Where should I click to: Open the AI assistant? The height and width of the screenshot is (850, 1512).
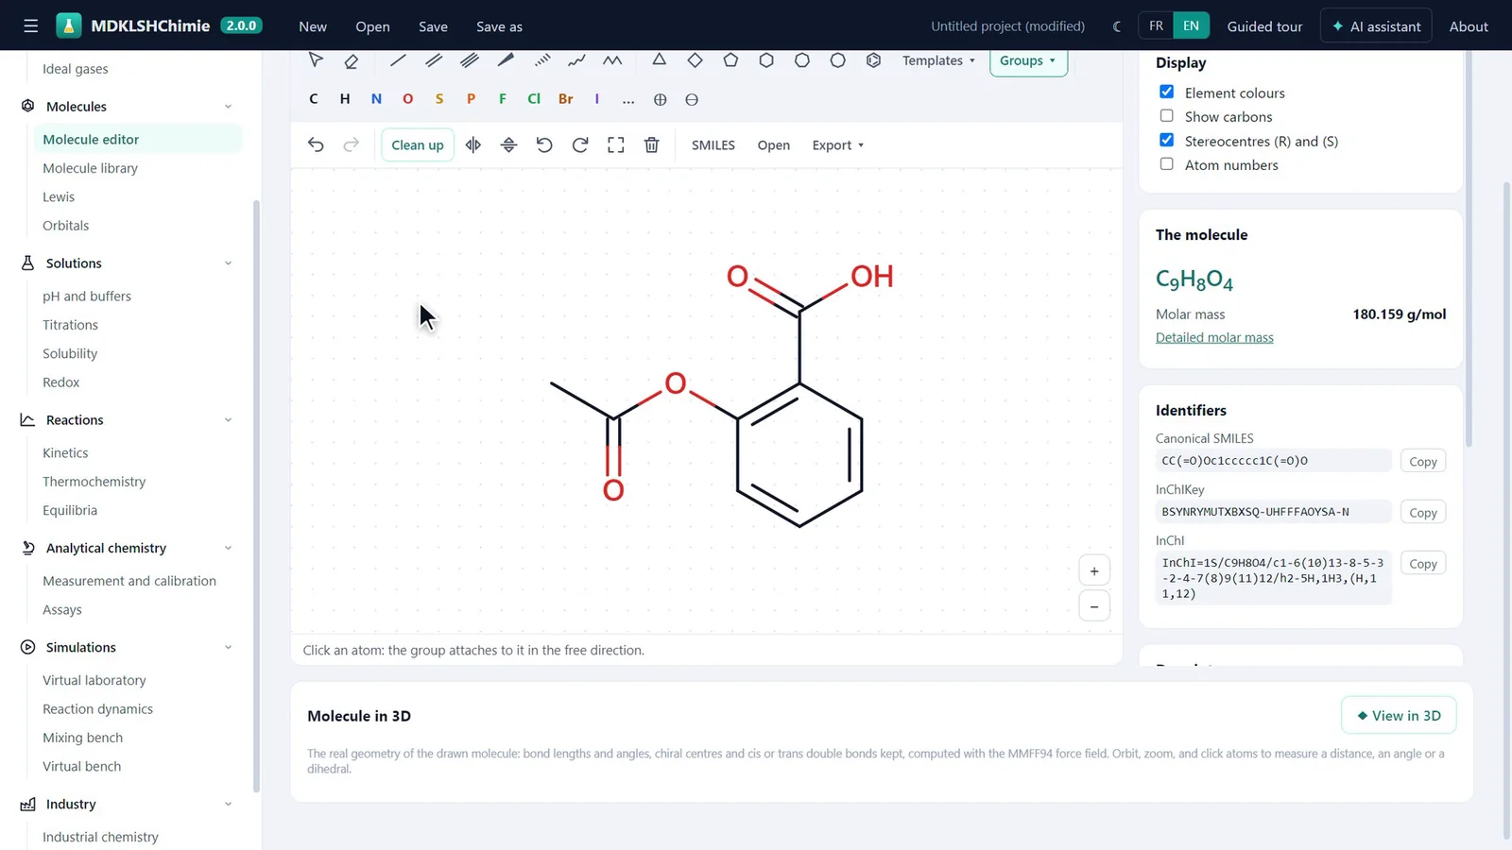(x=1376, y=26)
